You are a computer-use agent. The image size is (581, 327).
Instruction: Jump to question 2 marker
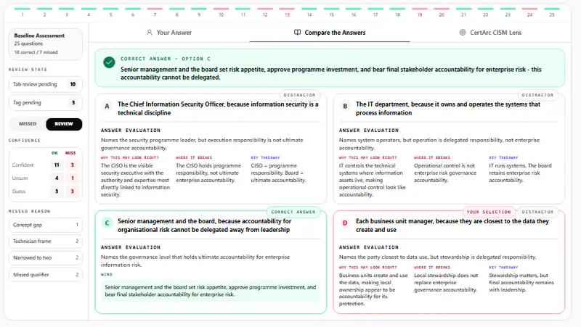point(44,12)
